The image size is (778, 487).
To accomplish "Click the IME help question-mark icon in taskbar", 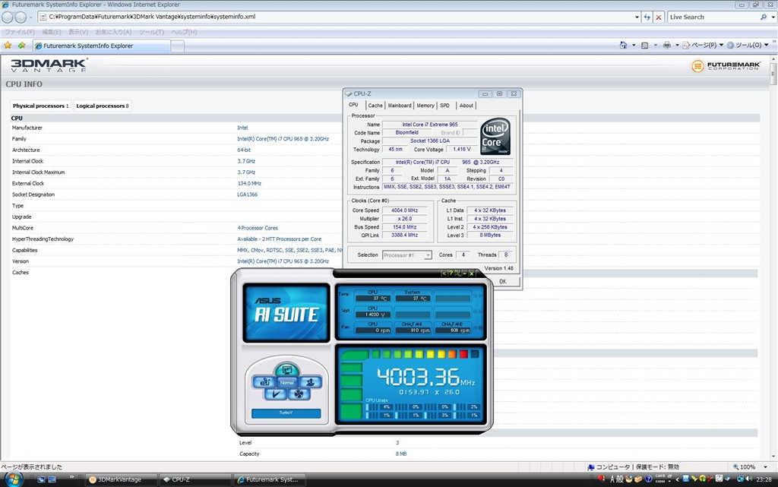I will click(x=649, y=479).
